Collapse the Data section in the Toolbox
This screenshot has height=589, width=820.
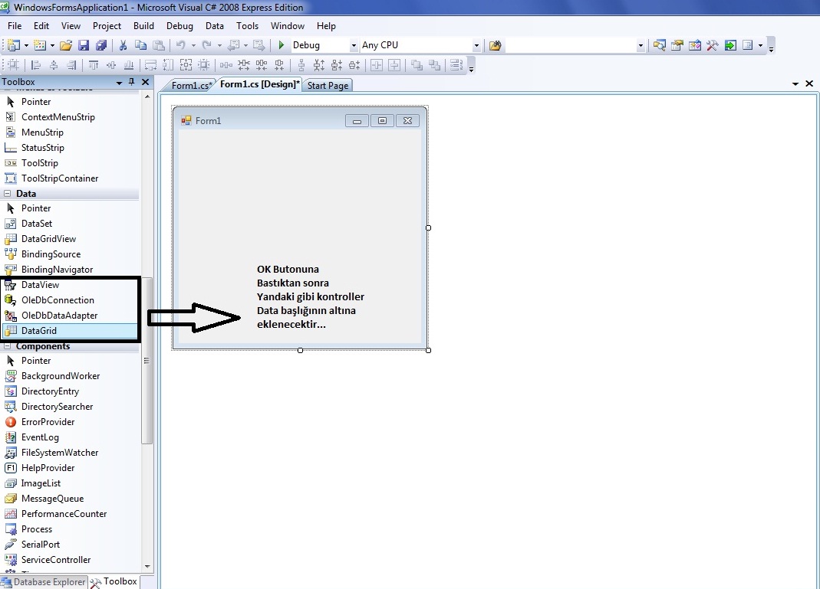pos(6,194)
